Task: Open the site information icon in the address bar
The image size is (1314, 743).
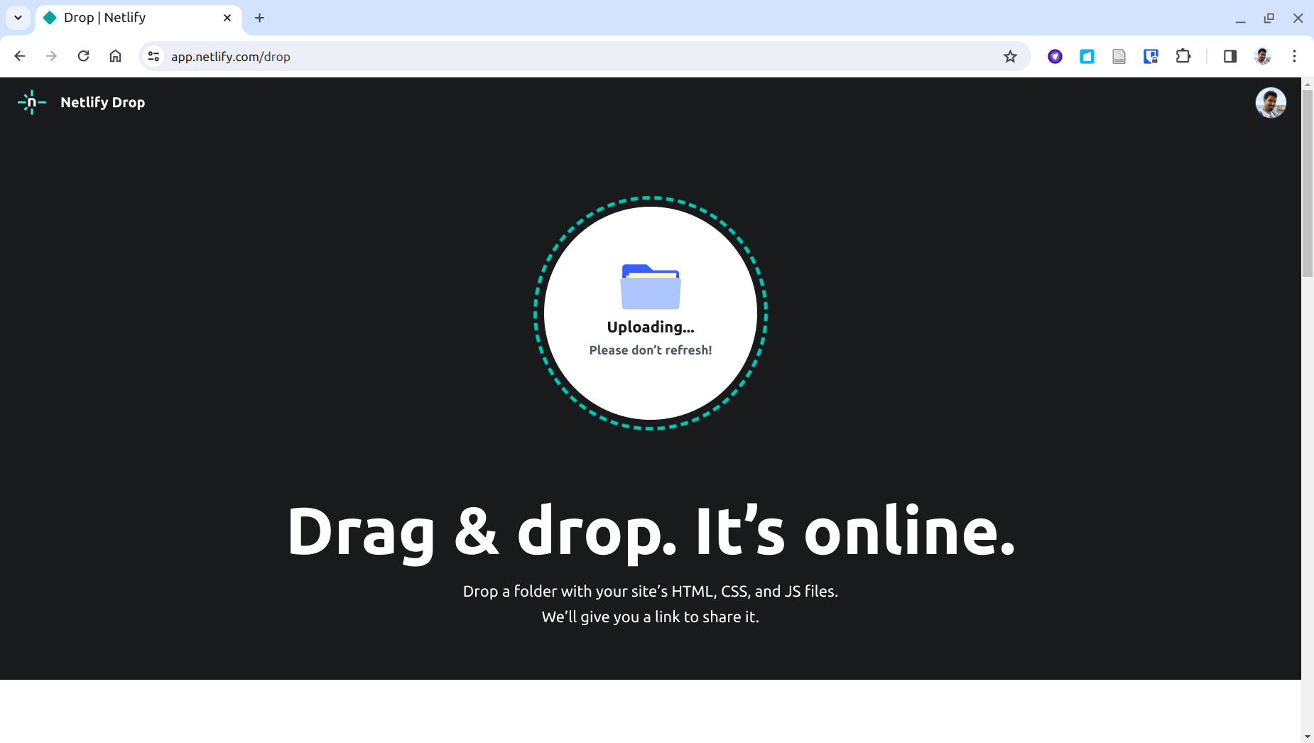Action: 153,56
